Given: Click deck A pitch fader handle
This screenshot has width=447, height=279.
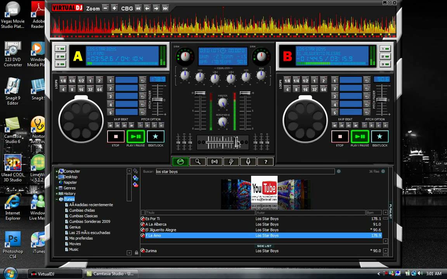Looking at the screenshot, I should 158,100.
